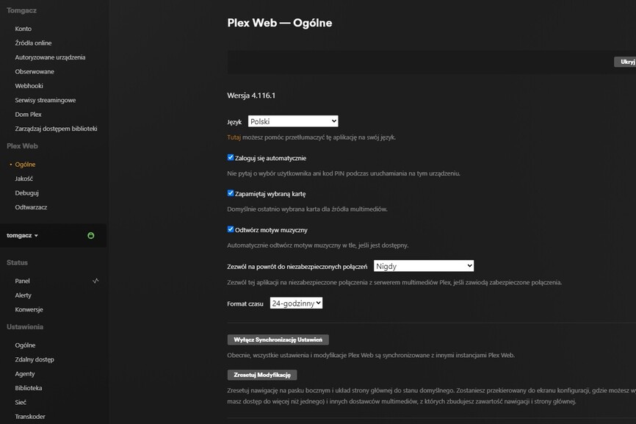Viewport: 636px width, 424px height.
Task: Open the Format czasu 24-godzinny dropdown
Action: tap(296, 303)
